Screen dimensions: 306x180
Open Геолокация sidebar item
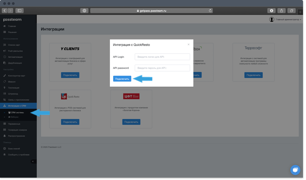pyautogui.click(x=14, y=88)
